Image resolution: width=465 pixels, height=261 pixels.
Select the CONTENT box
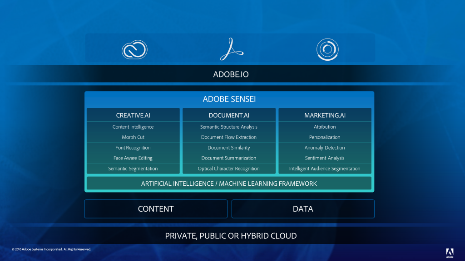(x=156, y=209)
